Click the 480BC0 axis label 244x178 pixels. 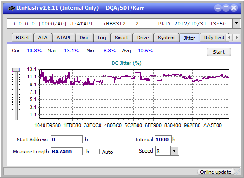113,125
